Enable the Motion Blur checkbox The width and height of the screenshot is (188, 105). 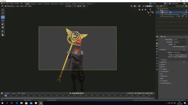[x=161, y=71]
